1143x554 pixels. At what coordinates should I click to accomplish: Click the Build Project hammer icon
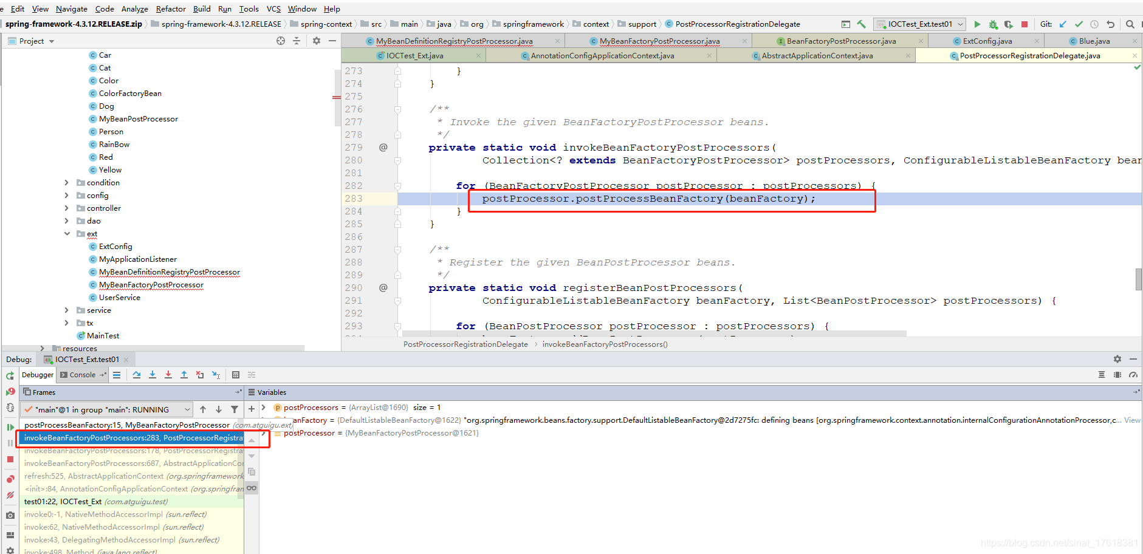(x=861, y=24)
